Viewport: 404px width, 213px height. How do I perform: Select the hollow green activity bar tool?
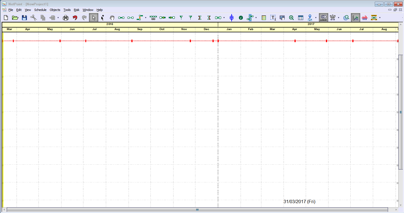pos(131,18)
